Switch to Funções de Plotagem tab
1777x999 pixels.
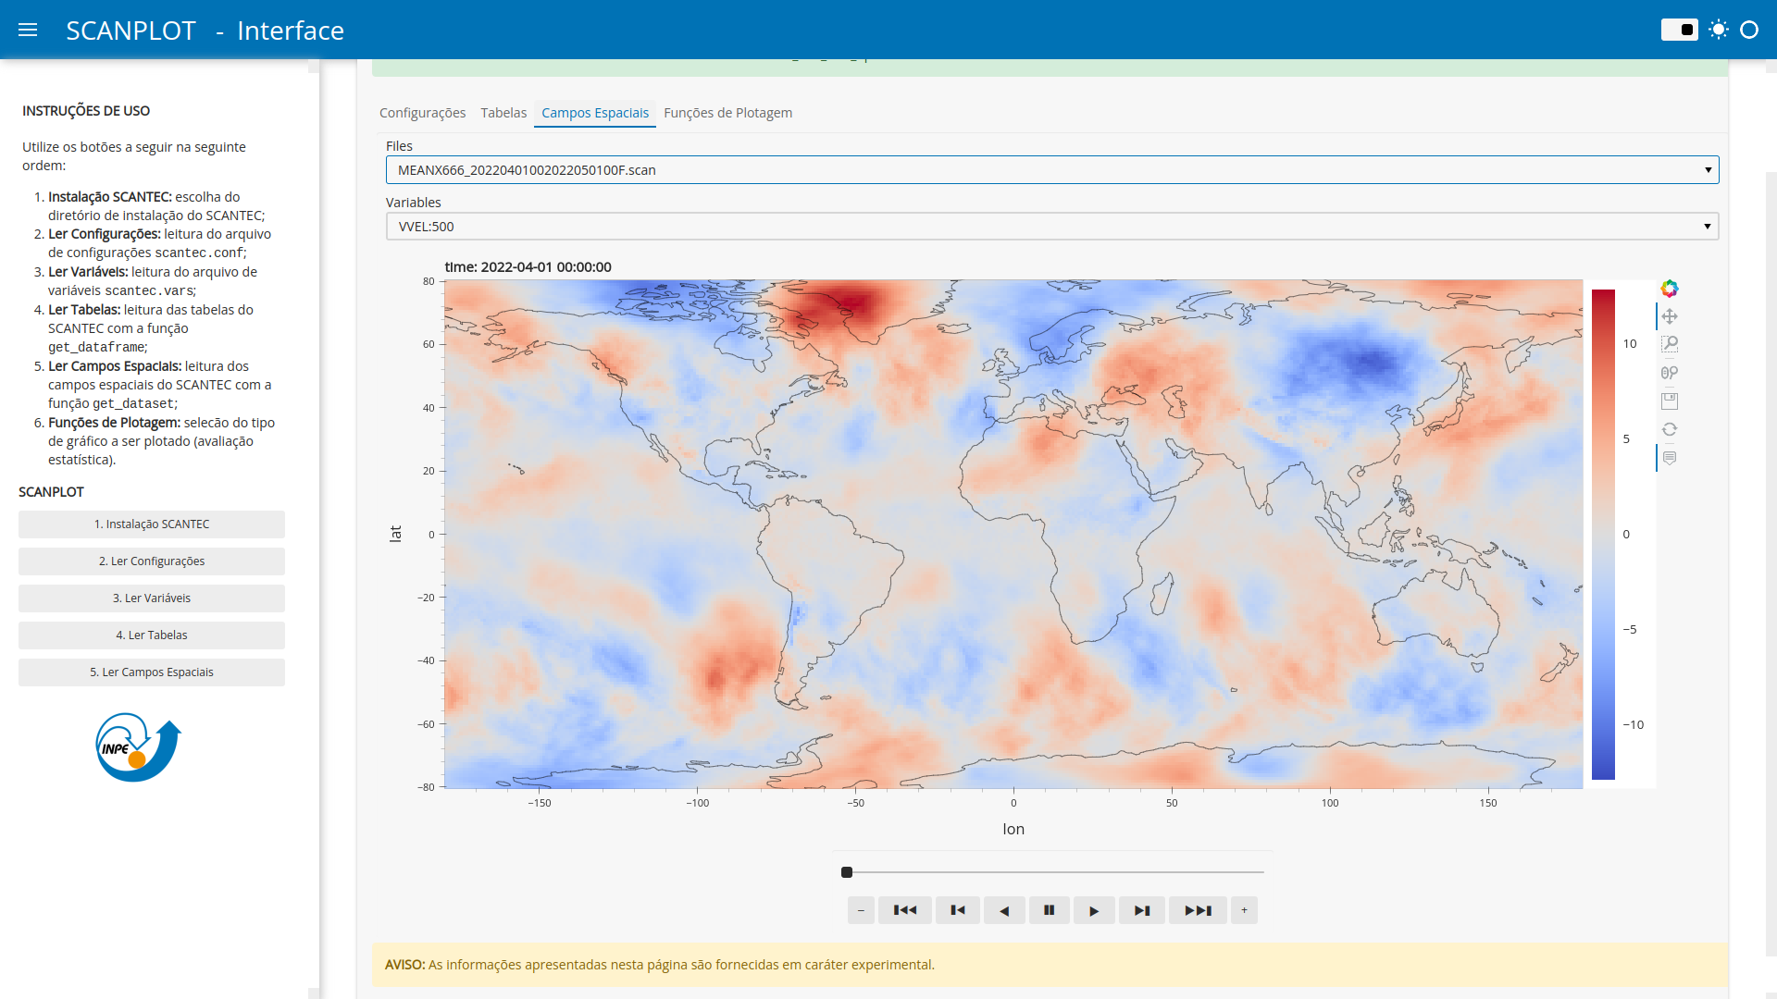tap(728, 112)
